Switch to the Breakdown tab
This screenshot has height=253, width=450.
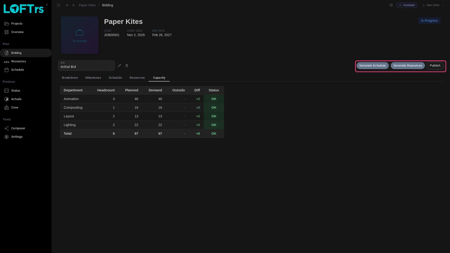pos(70,78)
